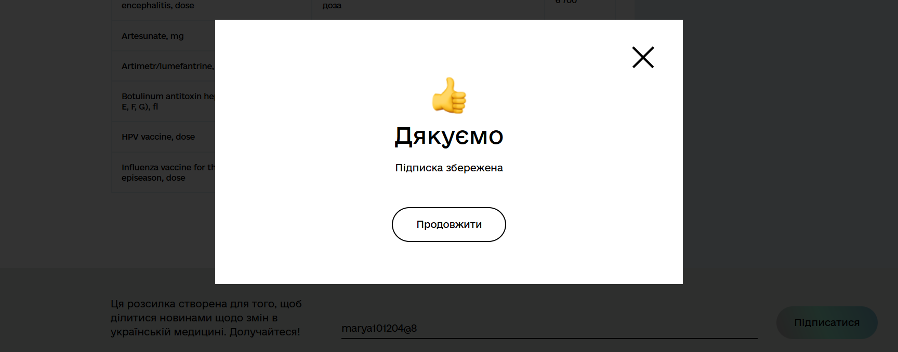
Task: Click the newsletter description text
Action: pos(206,318)
